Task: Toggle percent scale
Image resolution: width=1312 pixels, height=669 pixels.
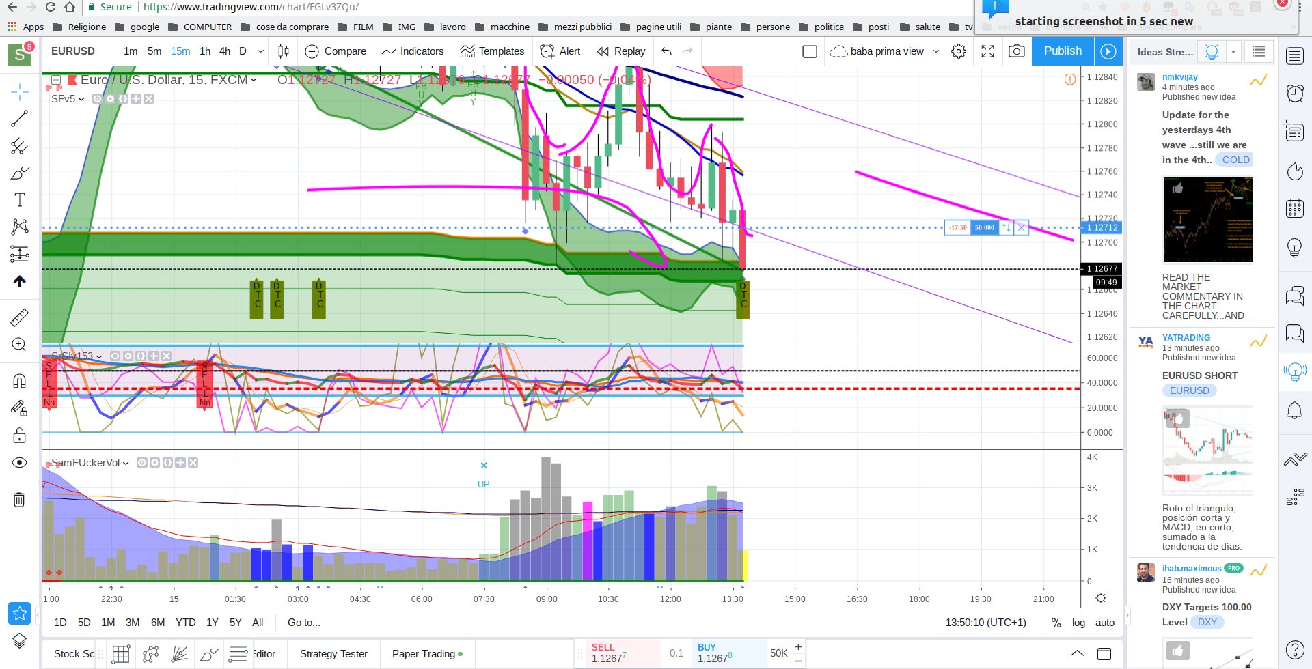Action: click(1056, 623)
